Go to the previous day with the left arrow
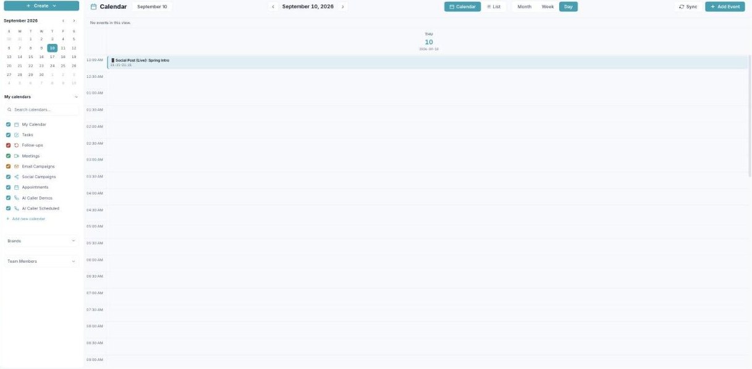The height and width of the screenshot is (369, 752). 273,7
